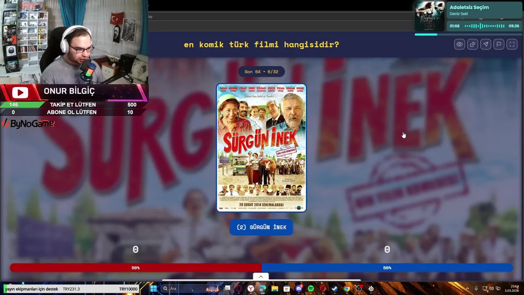This screenshot has width=524, height=295.
Task: Open Opera GX from the taskbar
Action: pyautogui.click(x=239, y=289)
